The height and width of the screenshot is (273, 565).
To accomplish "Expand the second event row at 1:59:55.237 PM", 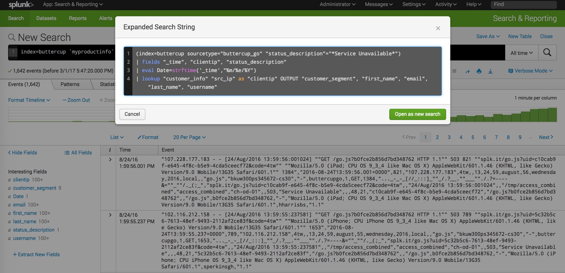I will pyautogui.click(x=110, y=215).
